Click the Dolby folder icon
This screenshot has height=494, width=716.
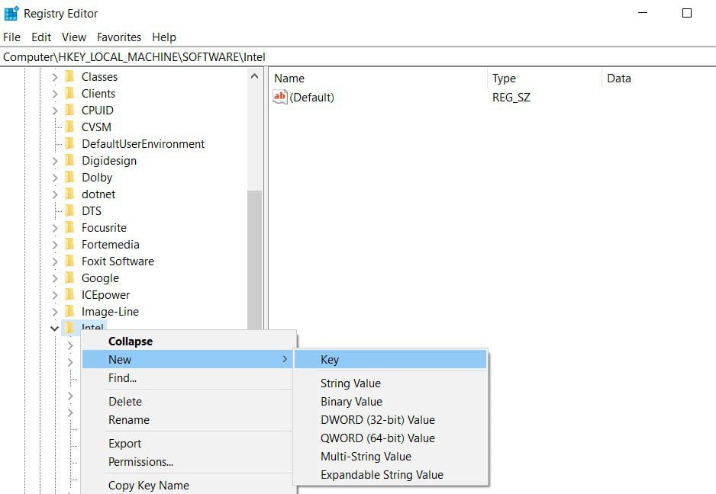pyautogui.click(x=70, y=178)
